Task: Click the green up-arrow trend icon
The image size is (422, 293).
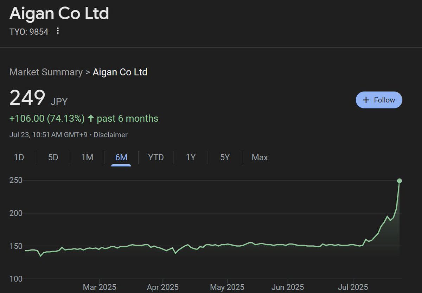Action: 91,119
